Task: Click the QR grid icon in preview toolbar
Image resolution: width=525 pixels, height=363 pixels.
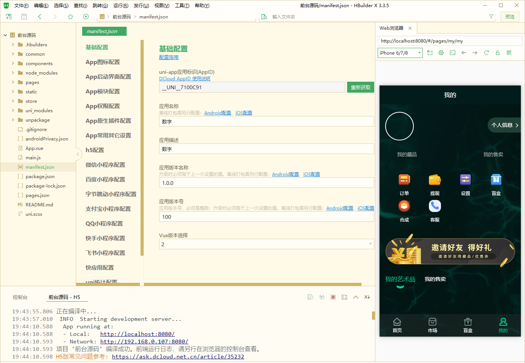Action: [x=509, y=53]
